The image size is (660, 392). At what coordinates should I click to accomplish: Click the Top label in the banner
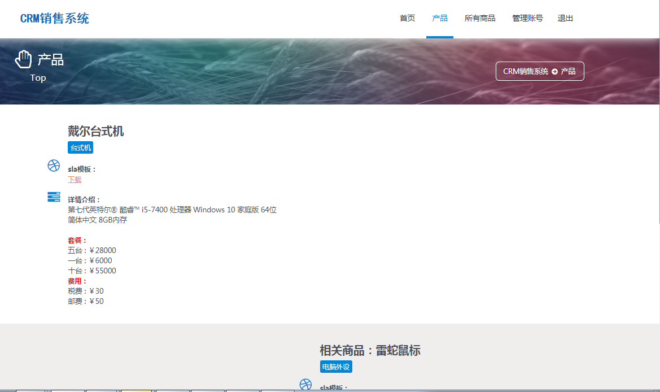pyautogui.click(x=38, y=78)
